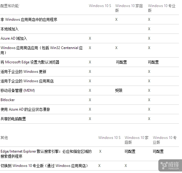The height and width of the screenshot is (173, 182).
Task: Click the X under Windows 10 S for Bitlocker
Action: click(x=90, y=100)
